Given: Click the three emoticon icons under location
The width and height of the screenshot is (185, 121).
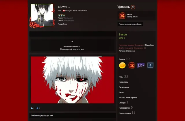Looking at the screenshot, I should (x=62, y=15).
